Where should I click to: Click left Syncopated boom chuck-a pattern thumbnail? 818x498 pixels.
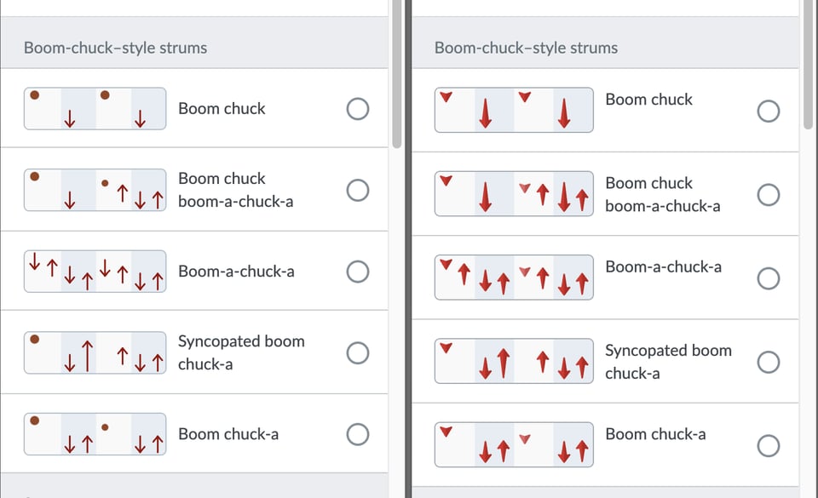pos(95,352)
